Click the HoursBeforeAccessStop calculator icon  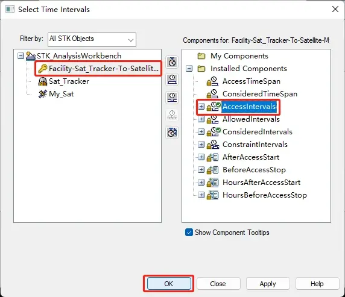[x=212, y=195]
